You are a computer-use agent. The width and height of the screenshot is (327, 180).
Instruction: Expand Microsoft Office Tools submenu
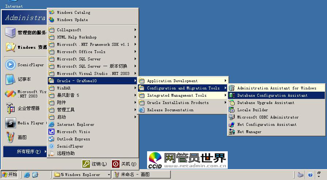point(93,52)
